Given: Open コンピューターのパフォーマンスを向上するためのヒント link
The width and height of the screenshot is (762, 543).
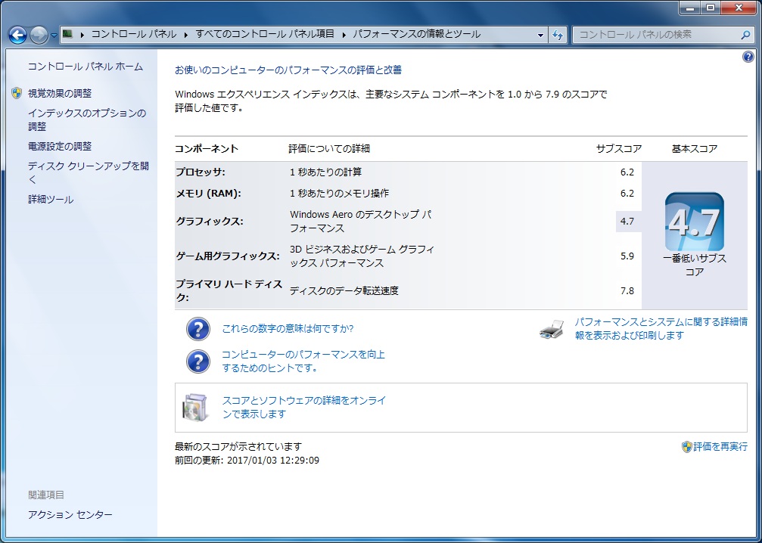Looking at the screenshot, I should (x=303, y=361).
